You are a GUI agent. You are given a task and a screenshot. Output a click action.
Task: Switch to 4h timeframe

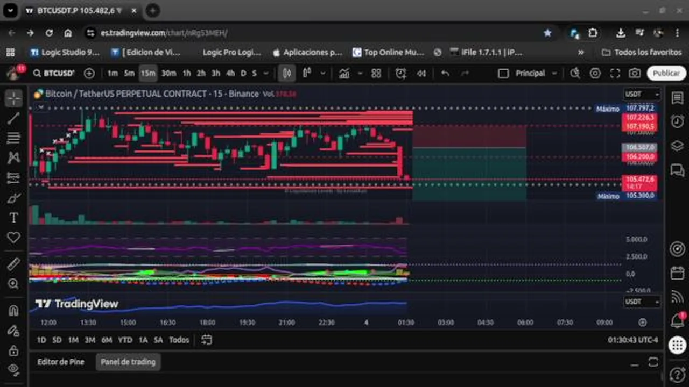coord(230,73)
